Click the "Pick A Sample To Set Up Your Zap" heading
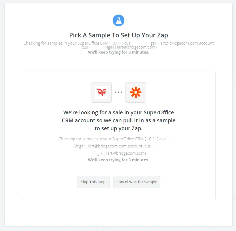Viewport: 236px width, 231px height. (x=119, y=35)
